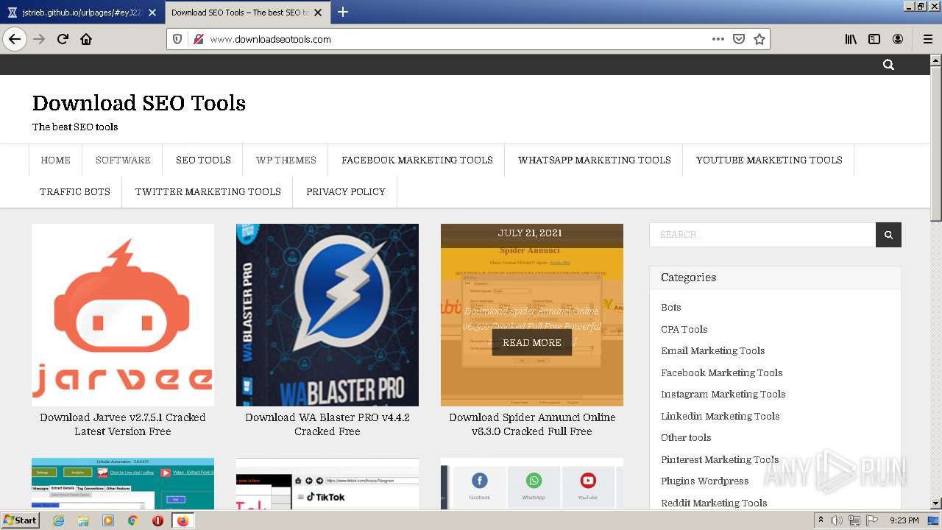Open the SOFTWARE menu item

click(x=123, y=160)
